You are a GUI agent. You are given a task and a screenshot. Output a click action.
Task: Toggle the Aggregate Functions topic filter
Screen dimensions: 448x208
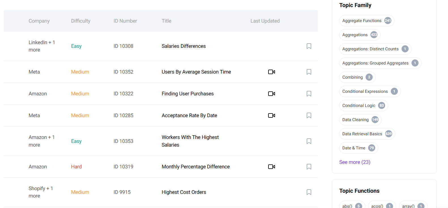pos(366,21)
